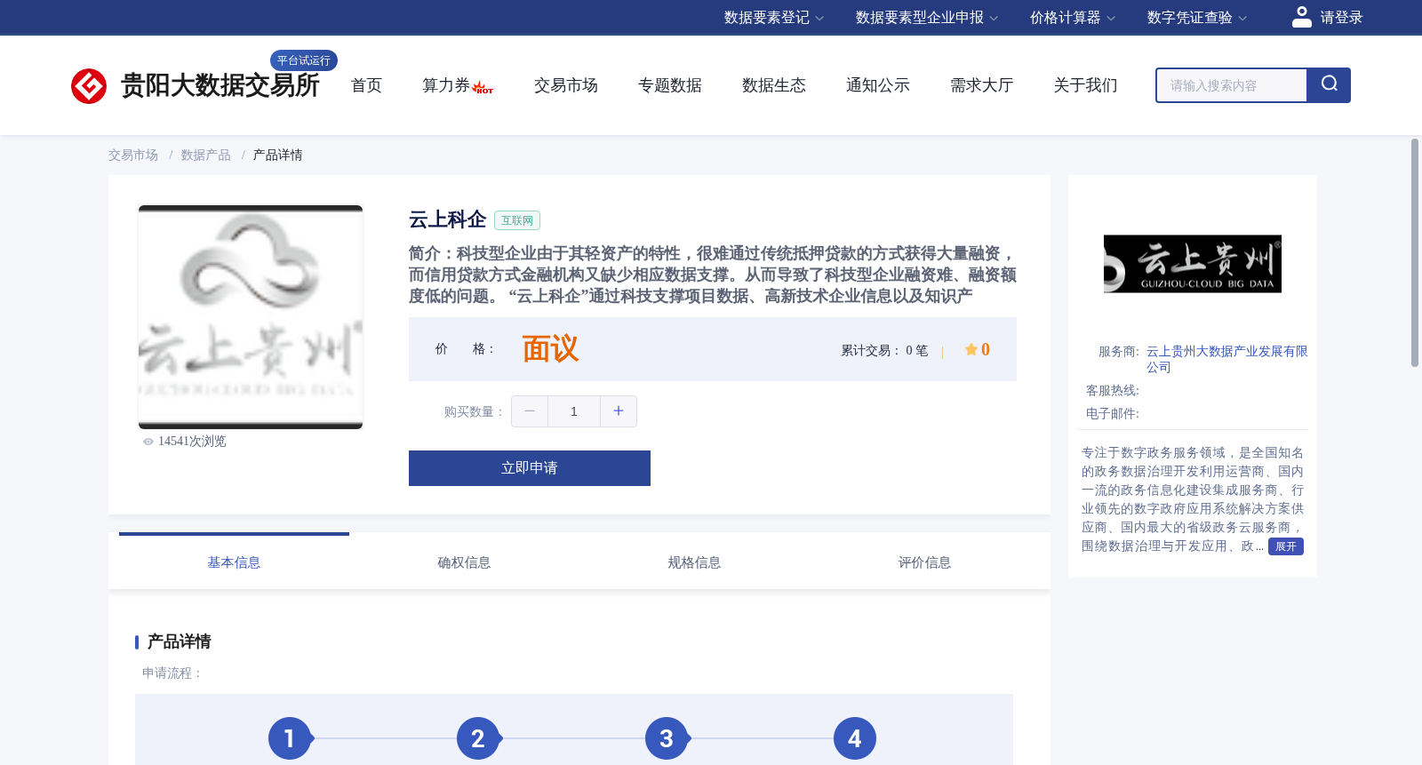Open the 数字凭证查验 dropdown
Viewport: 1422px width, 765px height.
(x=1196, y=18)
